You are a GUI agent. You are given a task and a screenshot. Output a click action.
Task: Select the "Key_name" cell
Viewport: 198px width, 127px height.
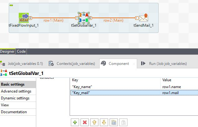tap(115, 87)
